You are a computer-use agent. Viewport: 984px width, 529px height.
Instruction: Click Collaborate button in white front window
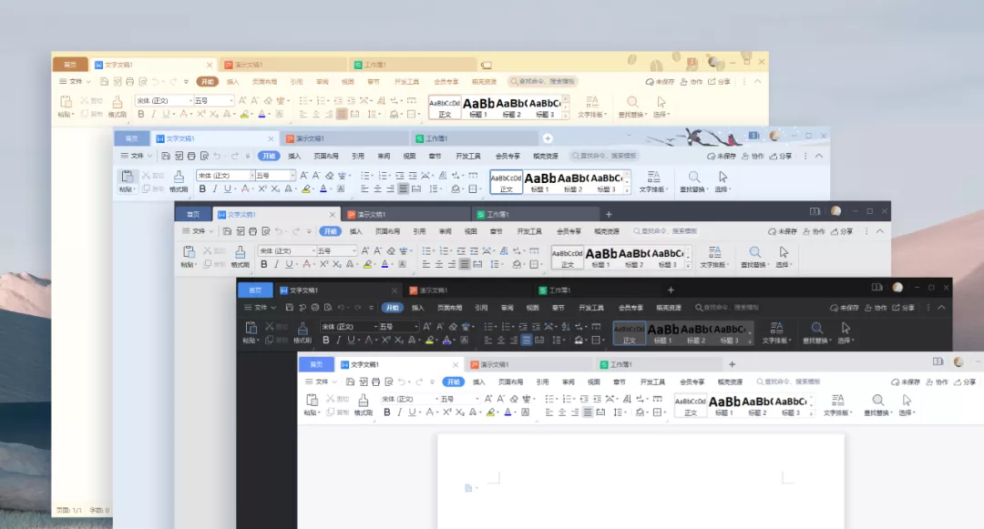coord(937,381)
